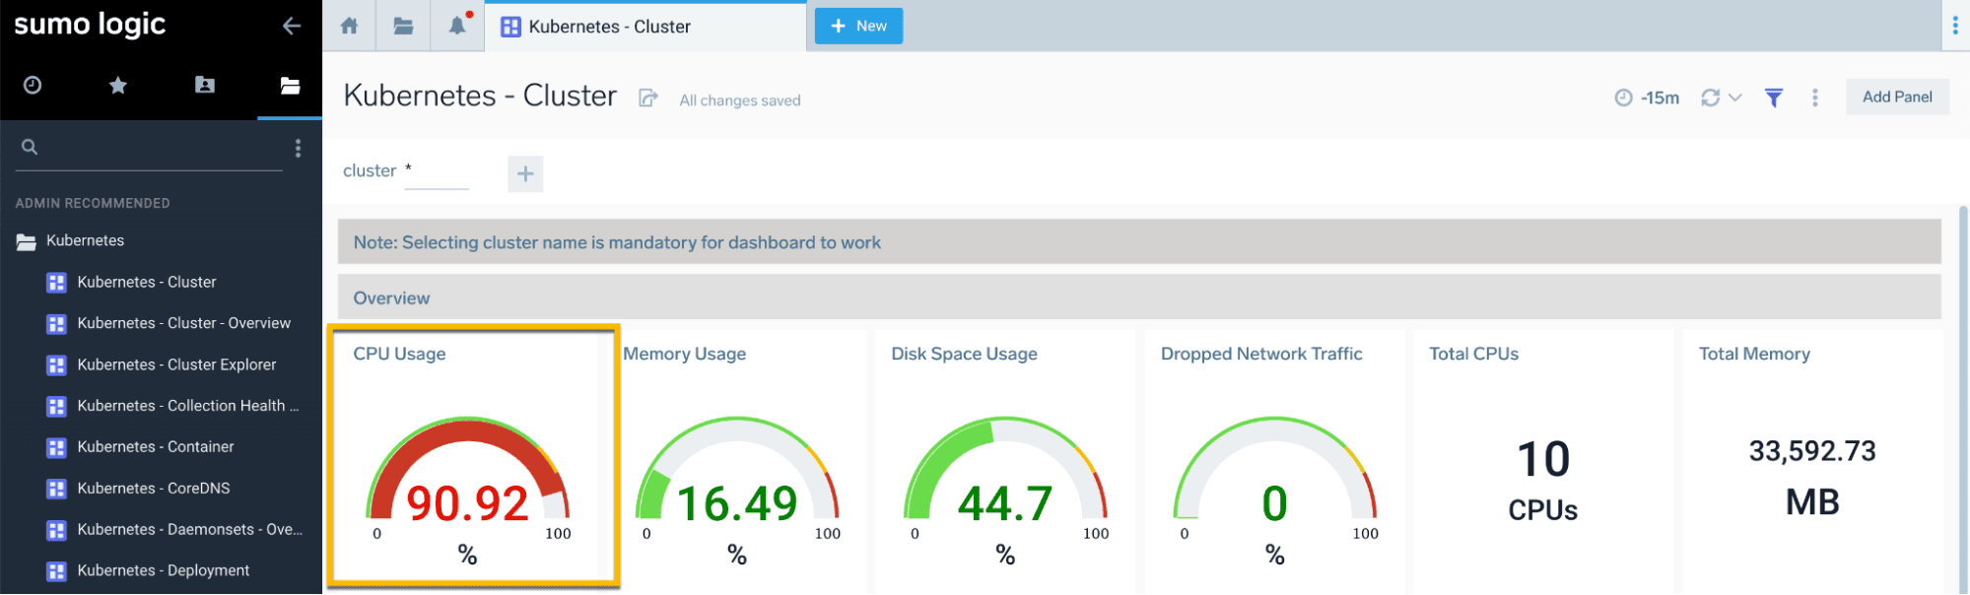Open Kubernetes - Daemonsets - Overview dashboard
The width and height of the screenshot is (1970, 595).
189,531
